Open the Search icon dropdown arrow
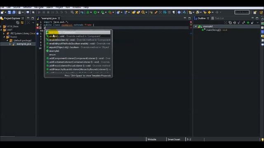This screenshot has height=148, width=264. point(146,12)
